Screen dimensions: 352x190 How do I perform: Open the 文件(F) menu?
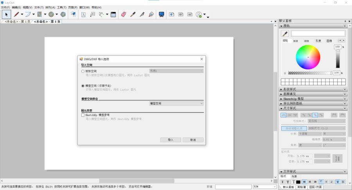(x=5, y=7)
